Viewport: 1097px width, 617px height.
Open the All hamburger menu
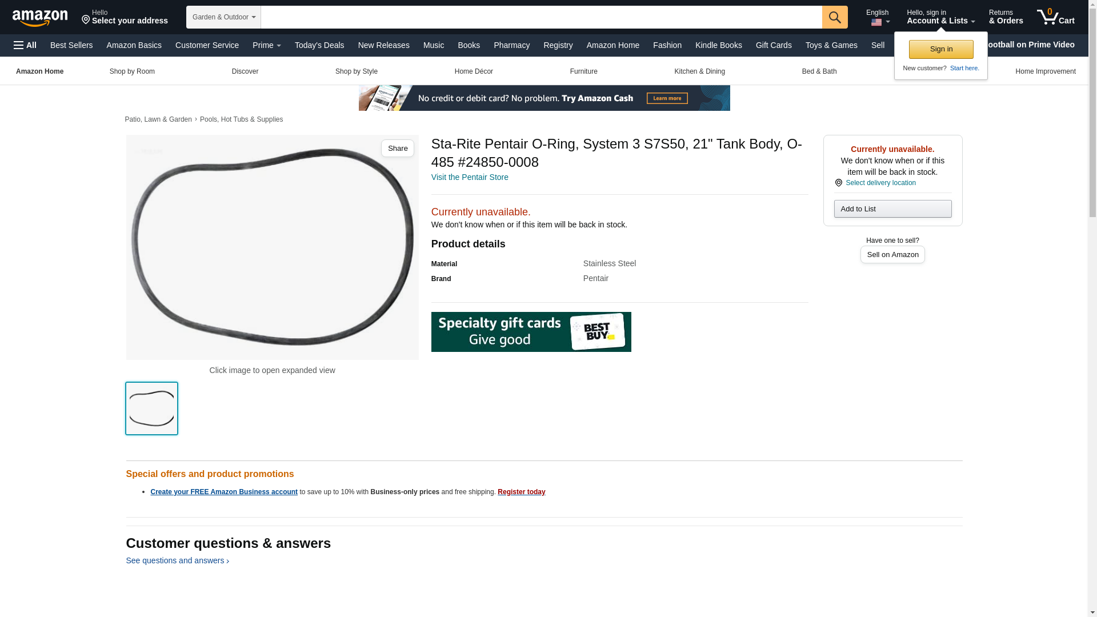(x=25, y=45)
